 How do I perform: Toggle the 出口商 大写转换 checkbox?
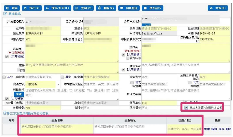[x=7, y=57]
